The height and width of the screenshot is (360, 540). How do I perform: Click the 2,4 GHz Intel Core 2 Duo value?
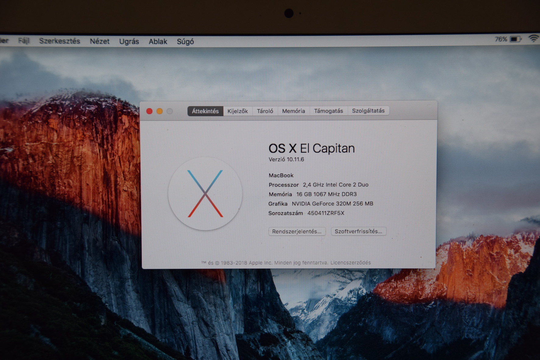coord(336,185)
